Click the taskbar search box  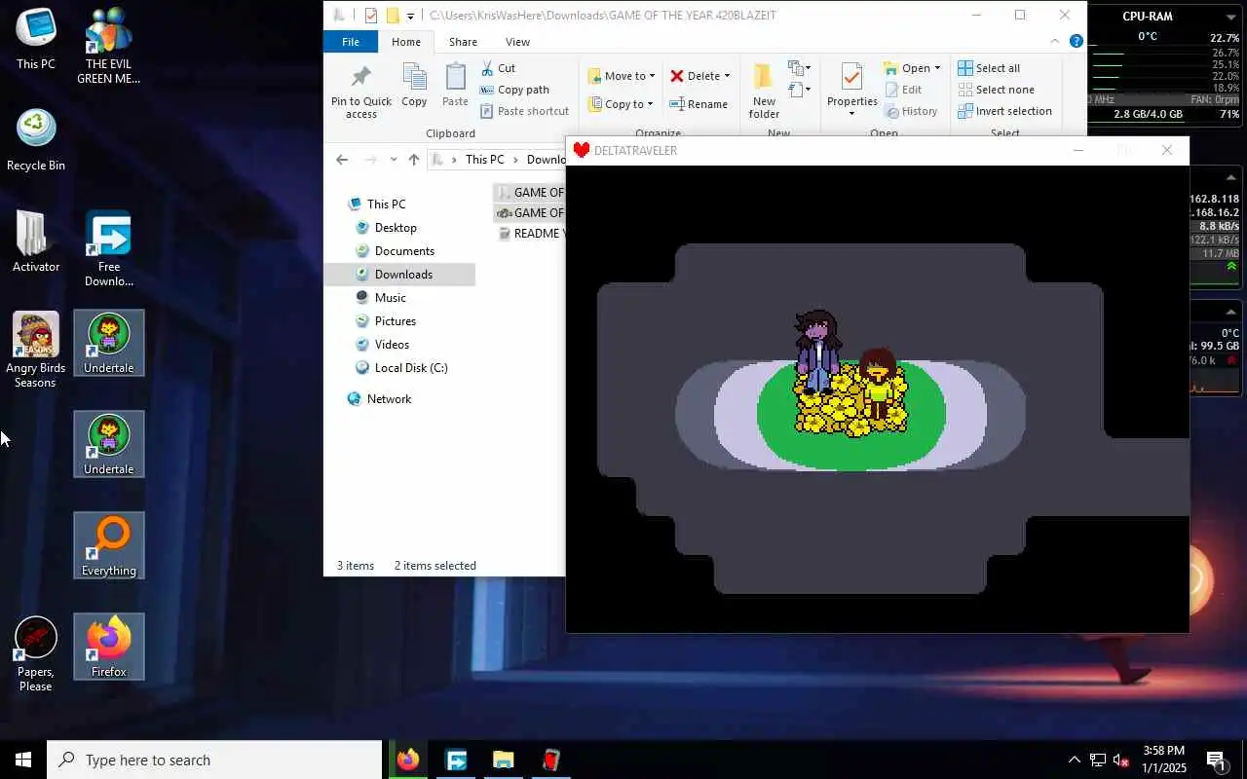(214, 760)
